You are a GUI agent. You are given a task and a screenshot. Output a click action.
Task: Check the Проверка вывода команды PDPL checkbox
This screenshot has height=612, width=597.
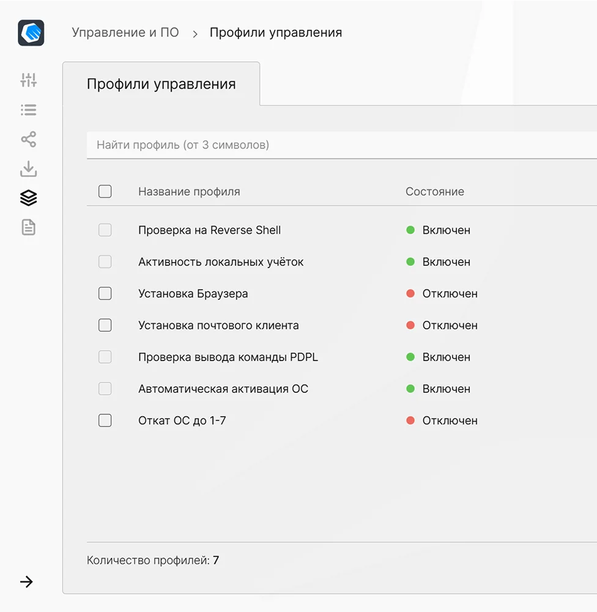tap(105, 357)
